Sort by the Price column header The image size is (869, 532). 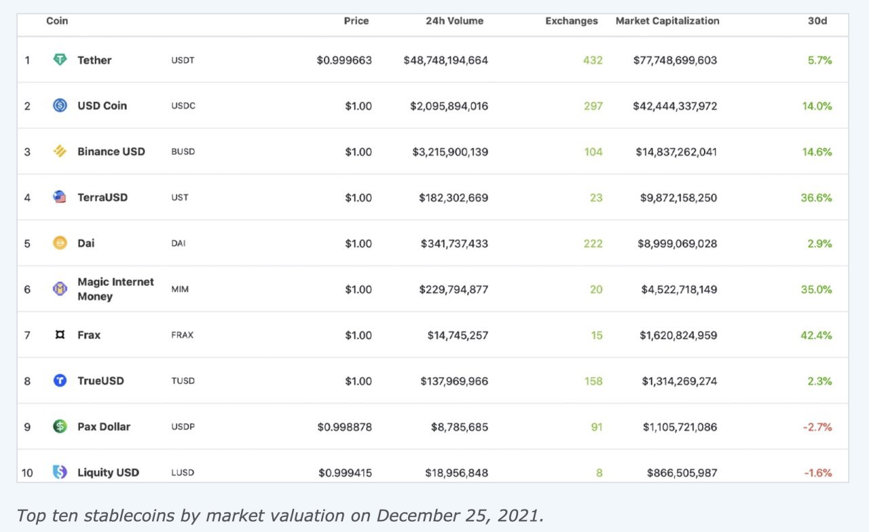click(356, 21)
